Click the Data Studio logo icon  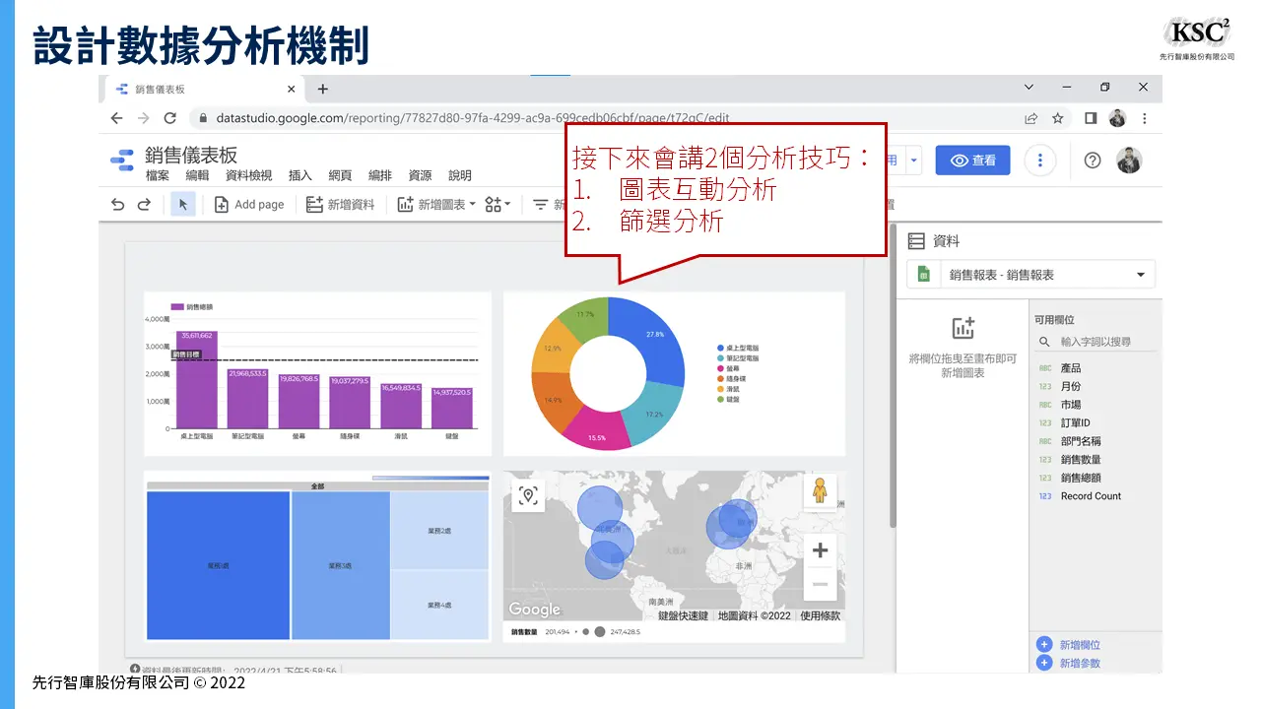(x=121, y=161)
